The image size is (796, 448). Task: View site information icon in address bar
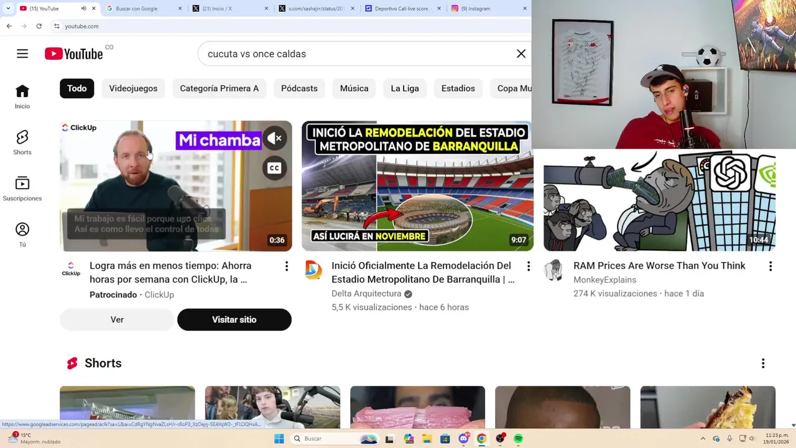tap(57, 26)
